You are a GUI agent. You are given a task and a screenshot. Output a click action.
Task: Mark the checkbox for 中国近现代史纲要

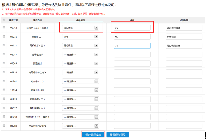coord(4,125)
